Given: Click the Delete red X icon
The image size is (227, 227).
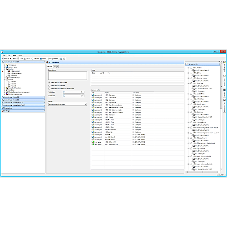Looking at the screenshot, I should [x=10, y=59].
